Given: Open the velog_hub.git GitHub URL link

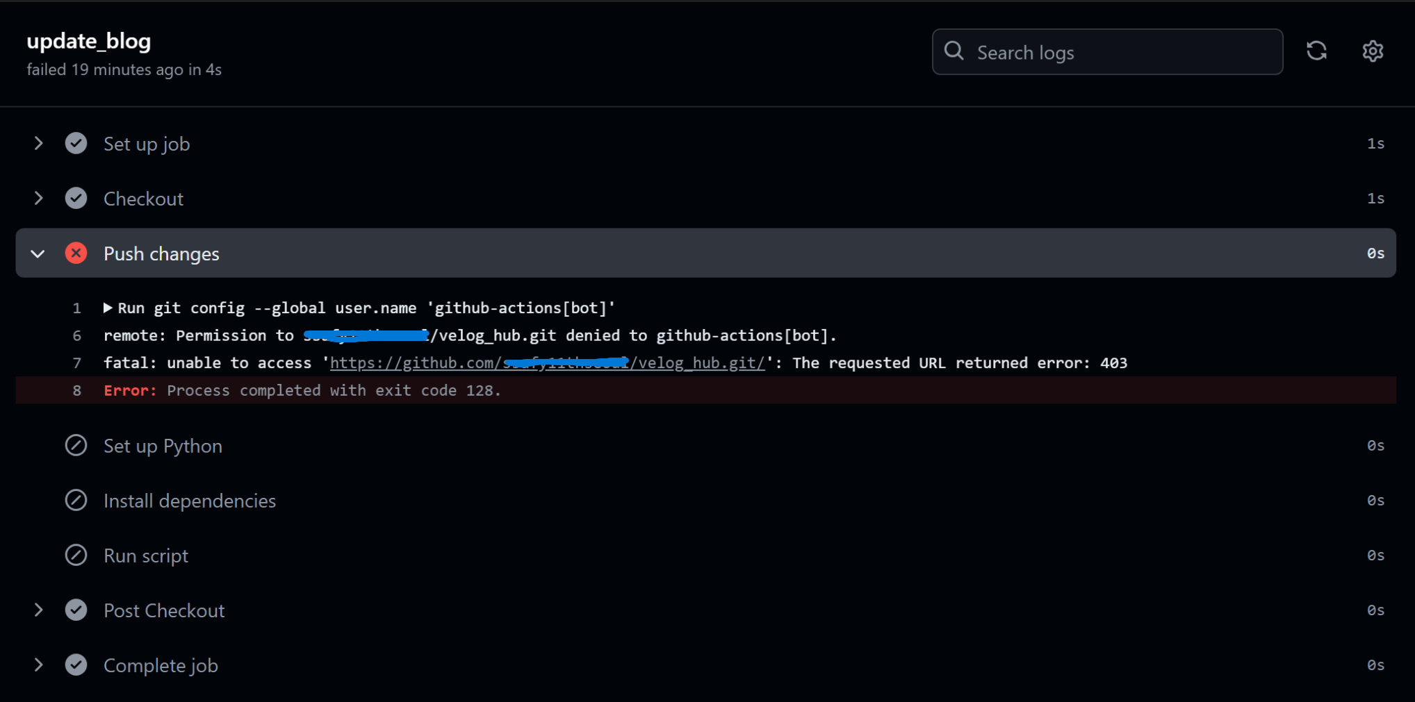Looking at the screenshot, I should click(x=547, y=363).
